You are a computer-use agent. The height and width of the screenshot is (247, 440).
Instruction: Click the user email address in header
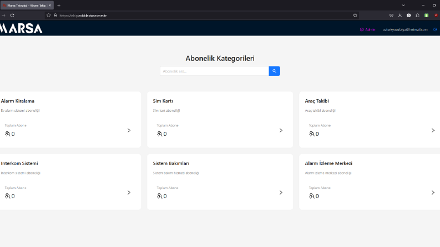pyautogui.click(x=405, y=29)
